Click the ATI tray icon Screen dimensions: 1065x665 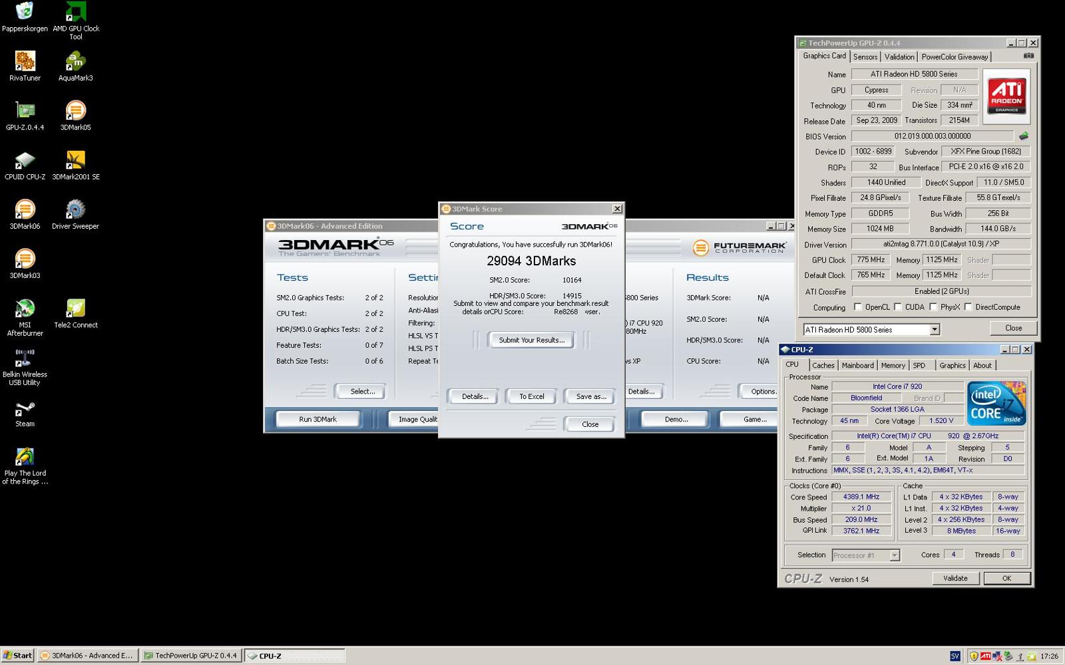pos(985,656)
